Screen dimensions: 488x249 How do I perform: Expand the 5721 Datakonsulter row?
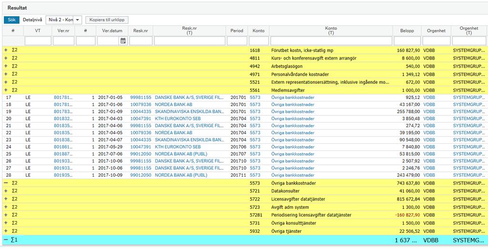(x=6, y=191)
